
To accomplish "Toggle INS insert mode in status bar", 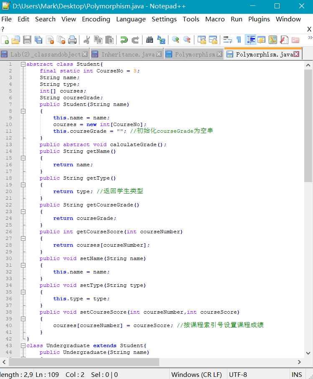I will pos(297,375).
